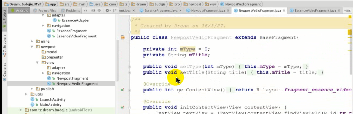
Task: Select the model package under newpost
Action: (x=49, y=52)
